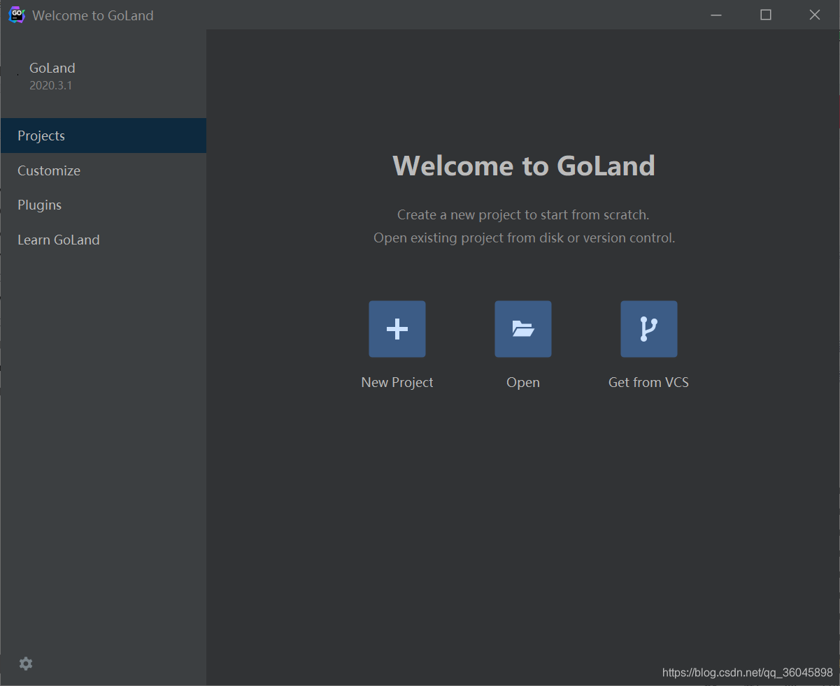This screenshot has height=686, width=840.
Task: Click the Get from VCS label
Action: tap(649, 382)
